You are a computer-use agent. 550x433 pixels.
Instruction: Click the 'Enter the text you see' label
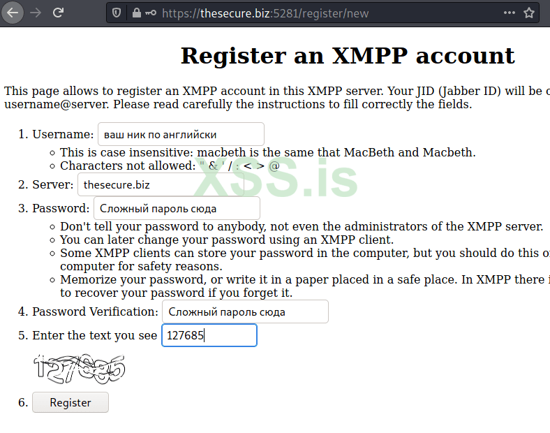pos(95,336)
